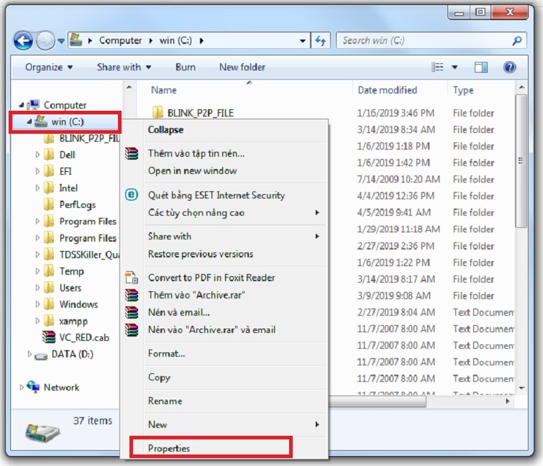Screen dimensions: 543x466
Task: Click navigation pane scroll up arrow
Action: 129,87
